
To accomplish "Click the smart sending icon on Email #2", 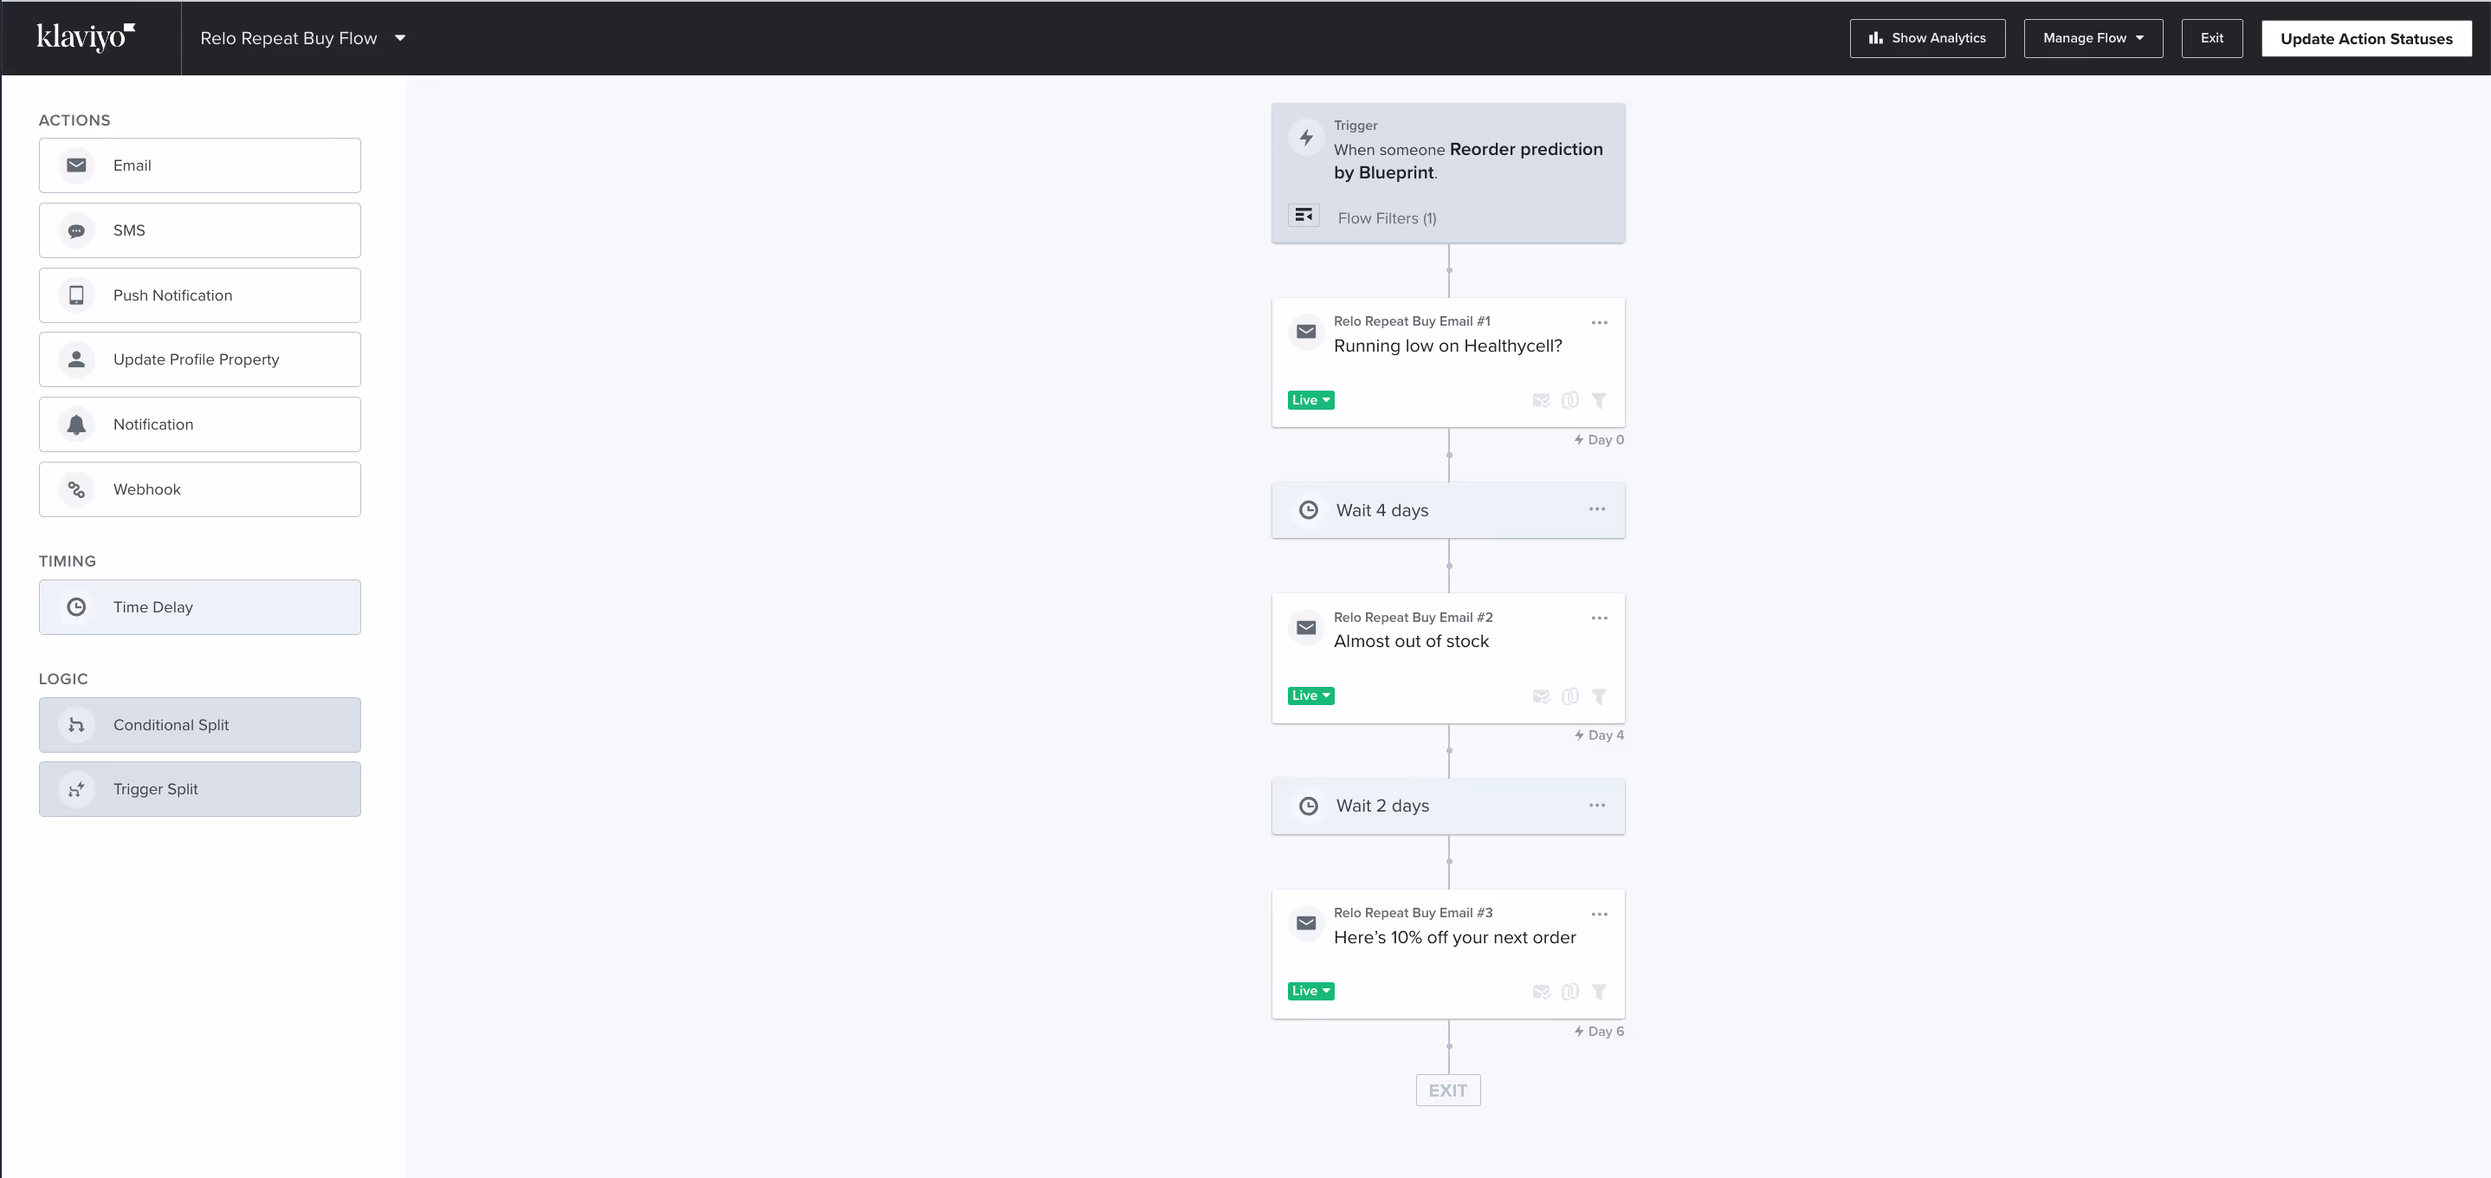I will [1542, 696].
